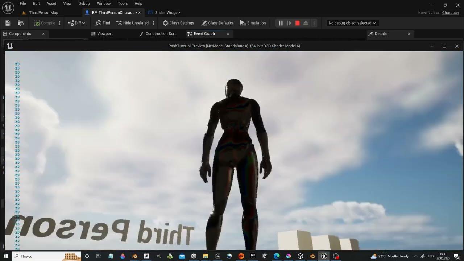Open the File menu
This screenshot has height=261, width=464.
pos(23,3)
